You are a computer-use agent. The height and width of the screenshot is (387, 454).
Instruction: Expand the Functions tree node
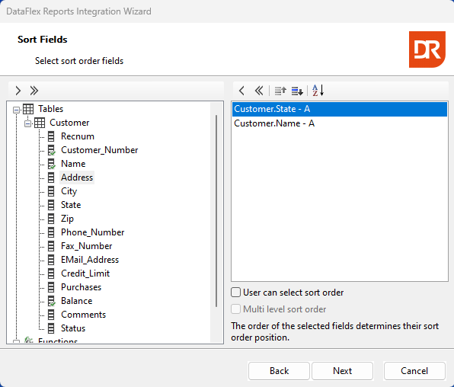pos(17,341)
